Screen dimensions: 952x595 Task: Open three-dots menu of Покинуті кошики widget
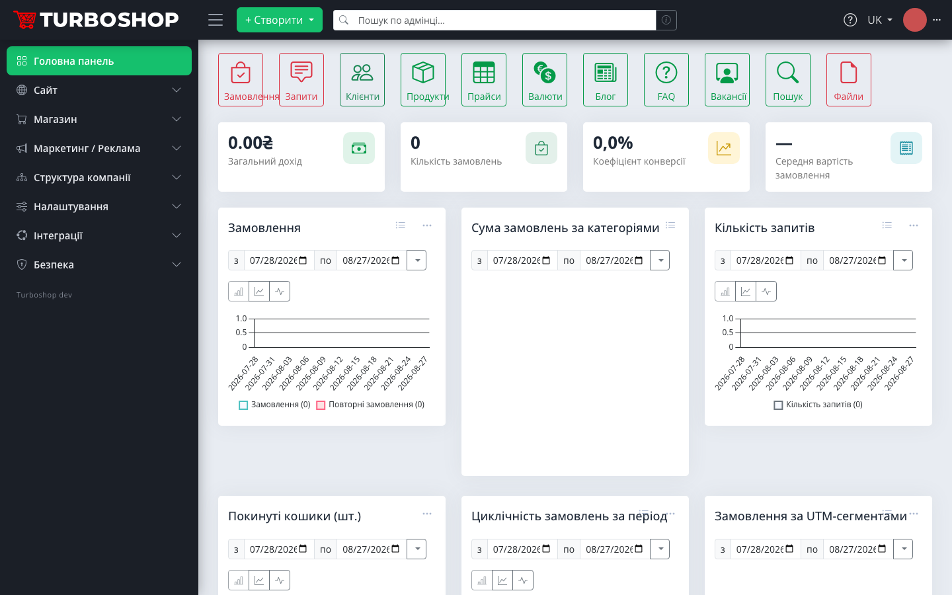427,514
